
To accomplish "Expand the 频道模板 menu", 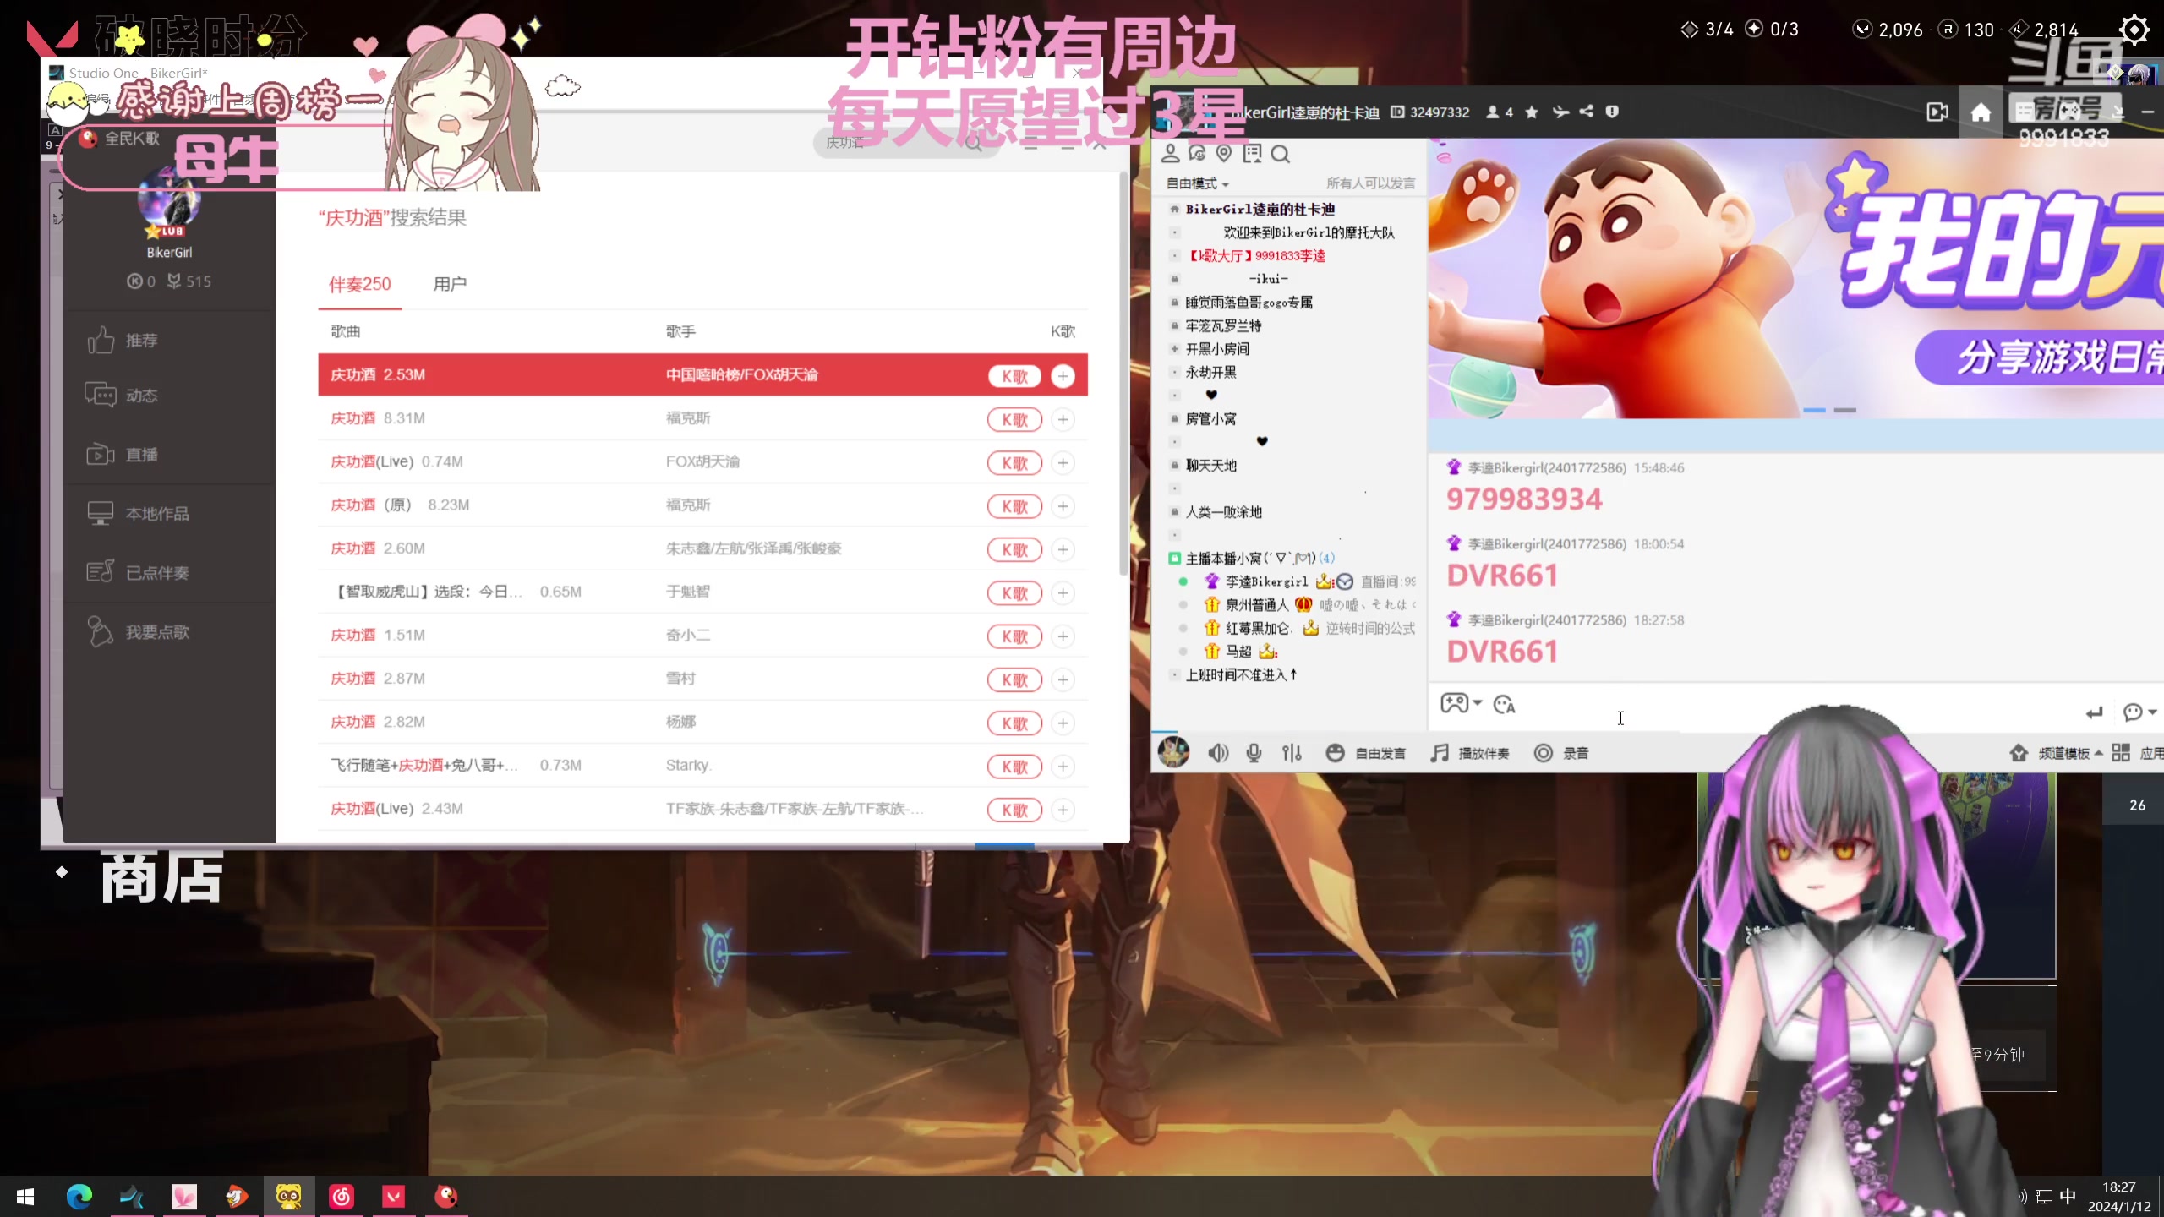I will 2056,753.
